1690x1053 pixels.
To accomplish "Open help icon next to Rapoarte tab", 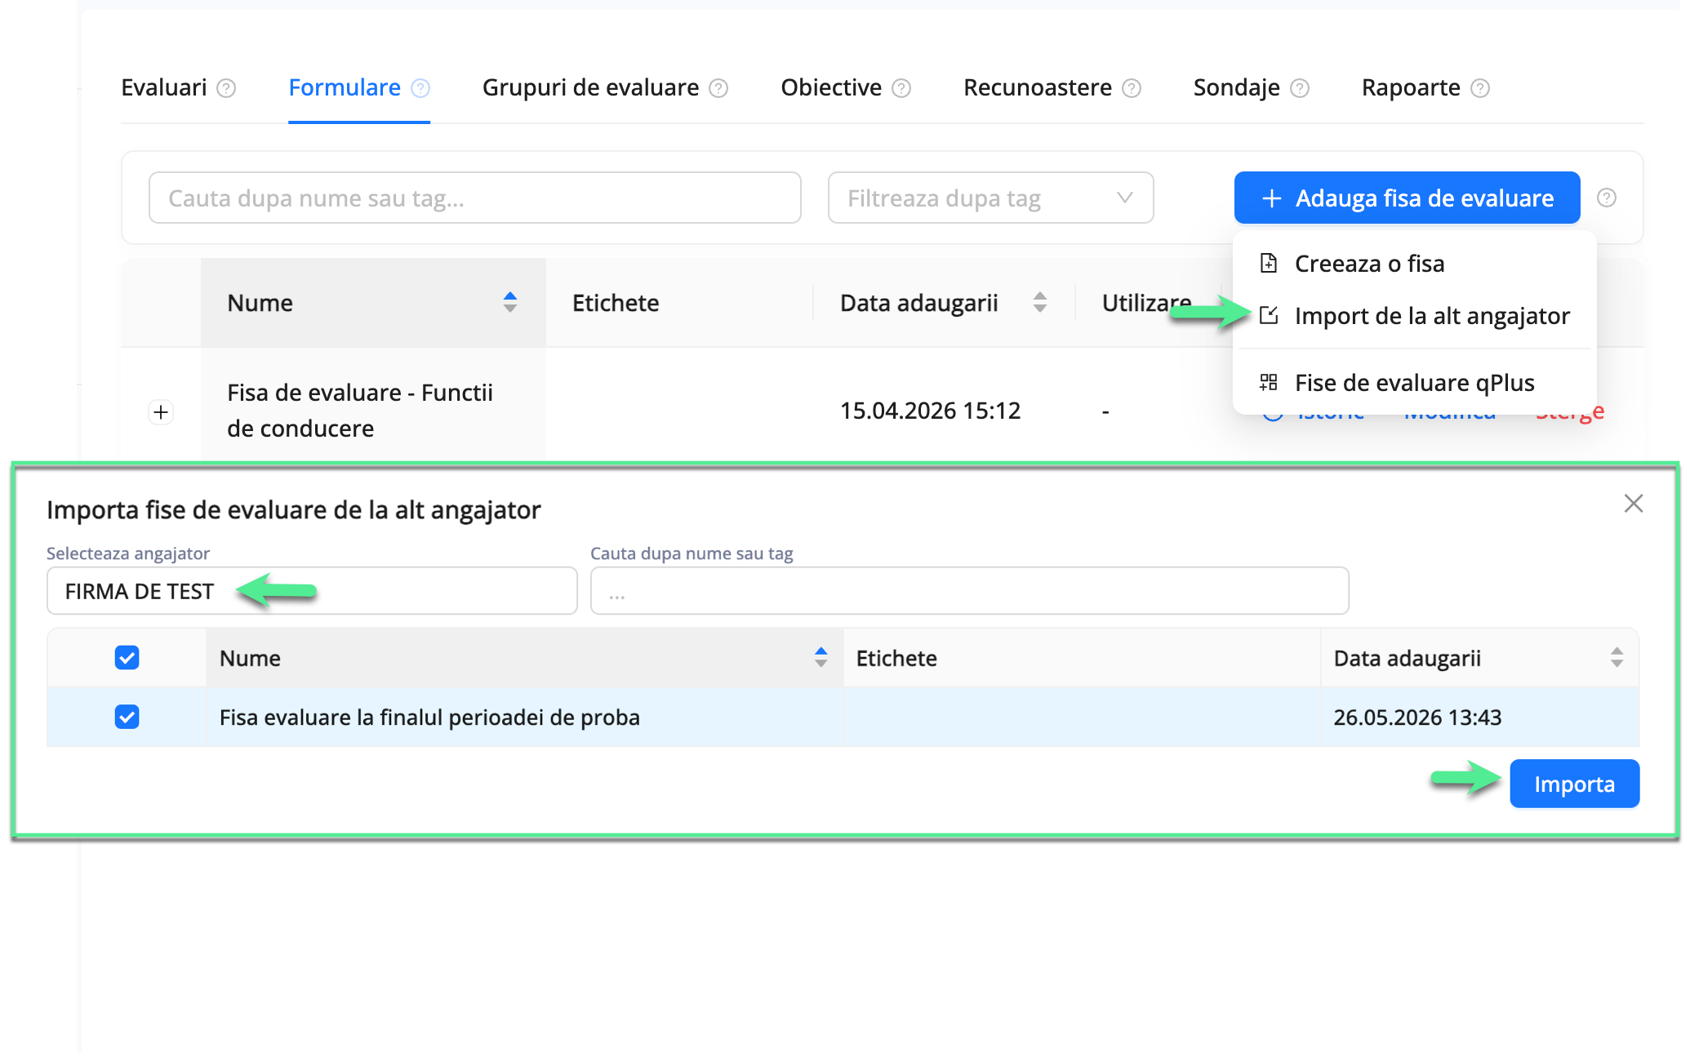I will [1480, 88].
